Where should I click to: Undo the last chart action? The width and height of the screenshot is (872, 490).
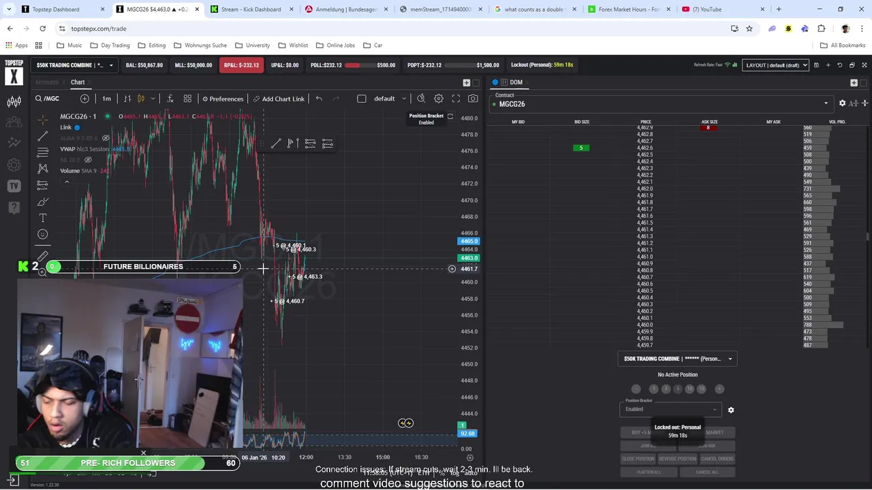tap(319, 99)
